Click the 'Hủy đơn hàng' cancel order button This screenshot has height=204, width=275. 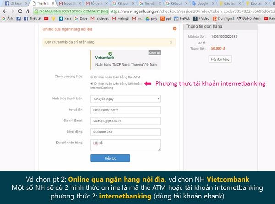(x=220, y=59)
